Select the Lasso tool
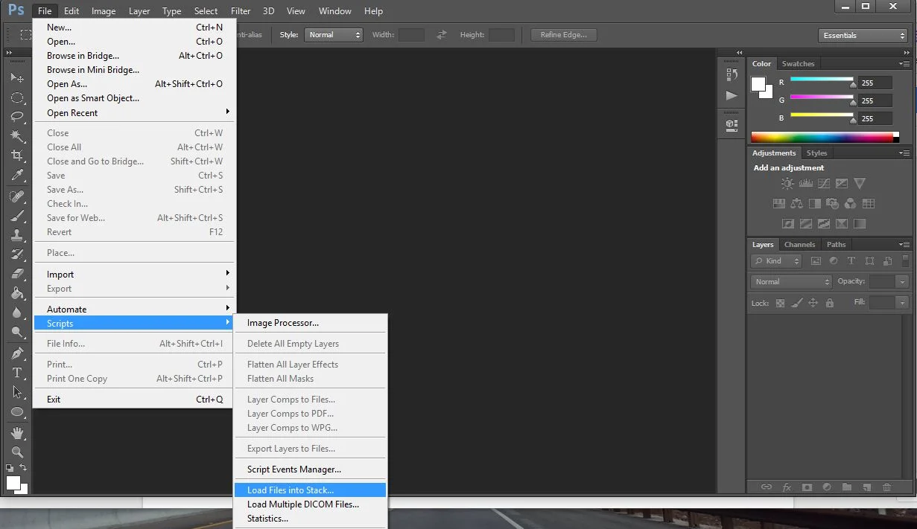The height and width of the screenshot is (529, 917). 17,117
